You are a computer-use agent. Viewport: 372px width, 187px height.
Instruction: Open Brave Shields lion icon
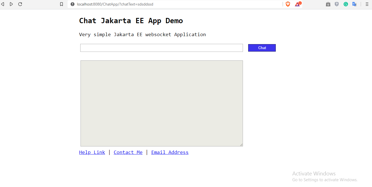point(288,4)
